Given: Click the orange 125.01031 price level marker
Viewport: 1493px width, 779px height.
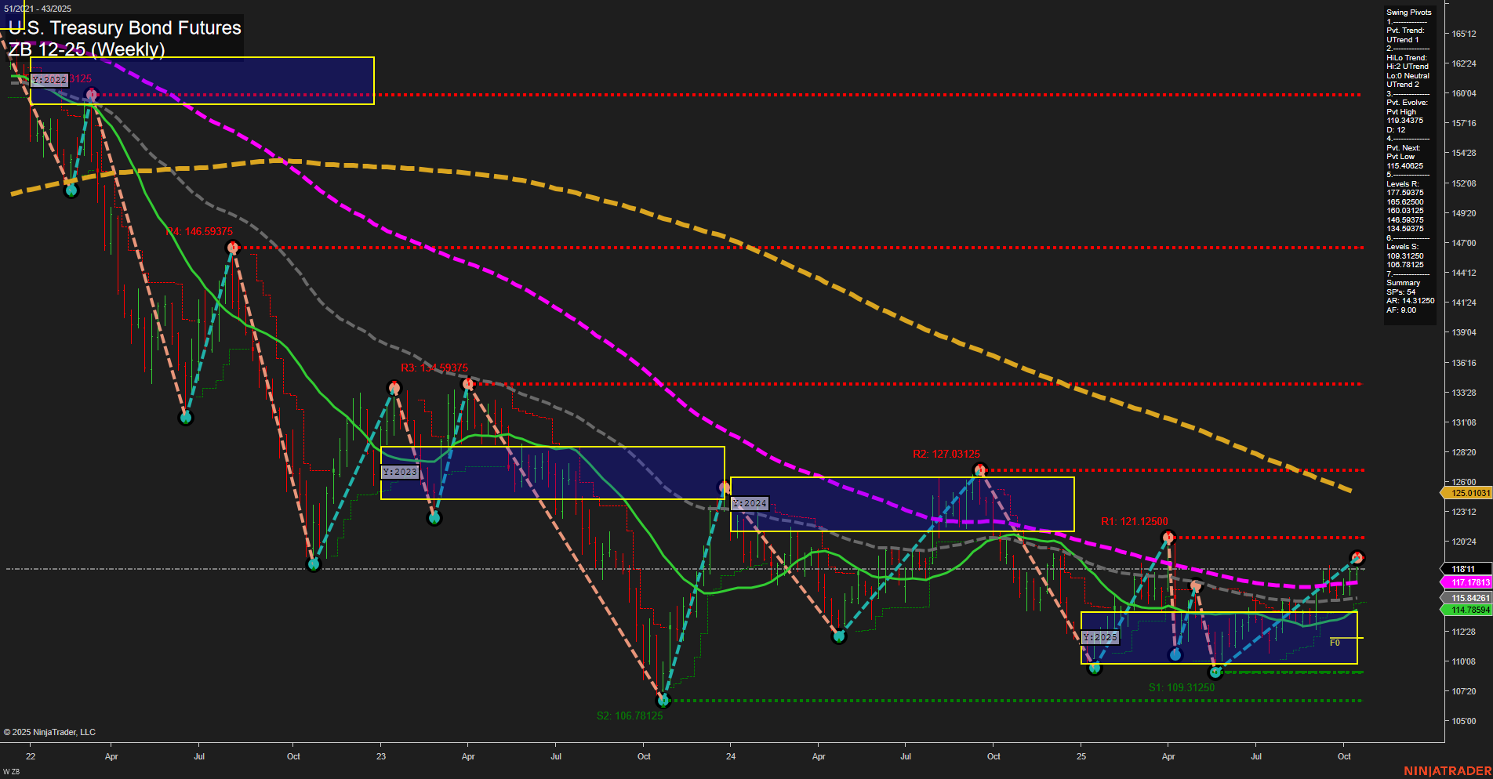Looking at the screenshot, I should click(1469, 492).
